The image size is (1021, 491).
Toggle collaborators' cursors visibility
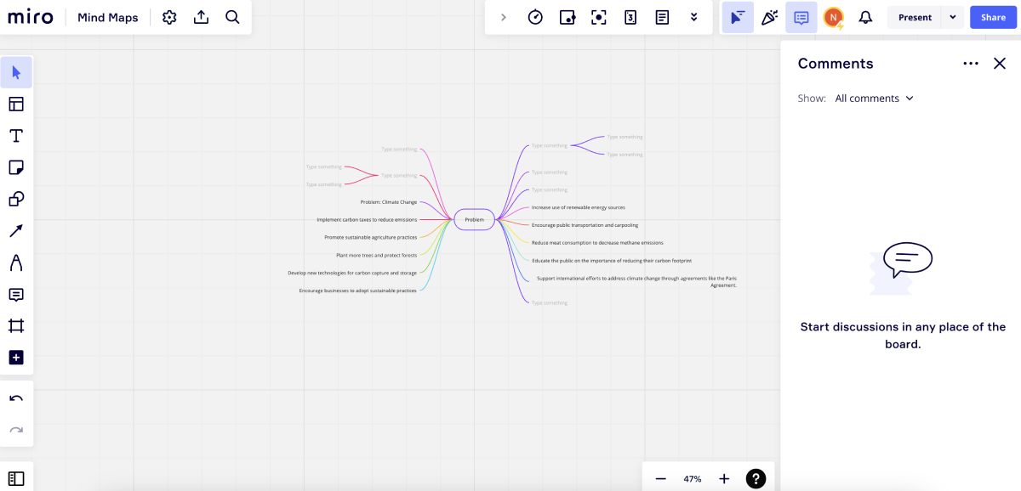(738, 17)
